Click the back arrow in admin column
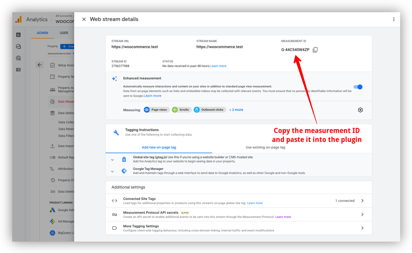Screen dimensions: 412x253 point(39,65)
